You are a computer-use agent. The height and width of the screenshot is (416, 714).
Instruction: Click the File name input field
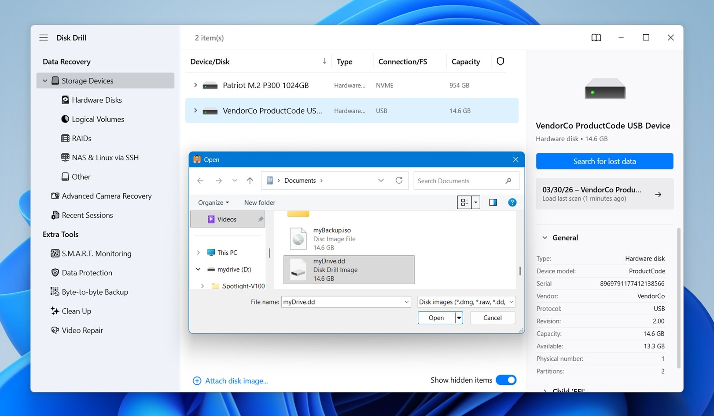click(342, 302)
